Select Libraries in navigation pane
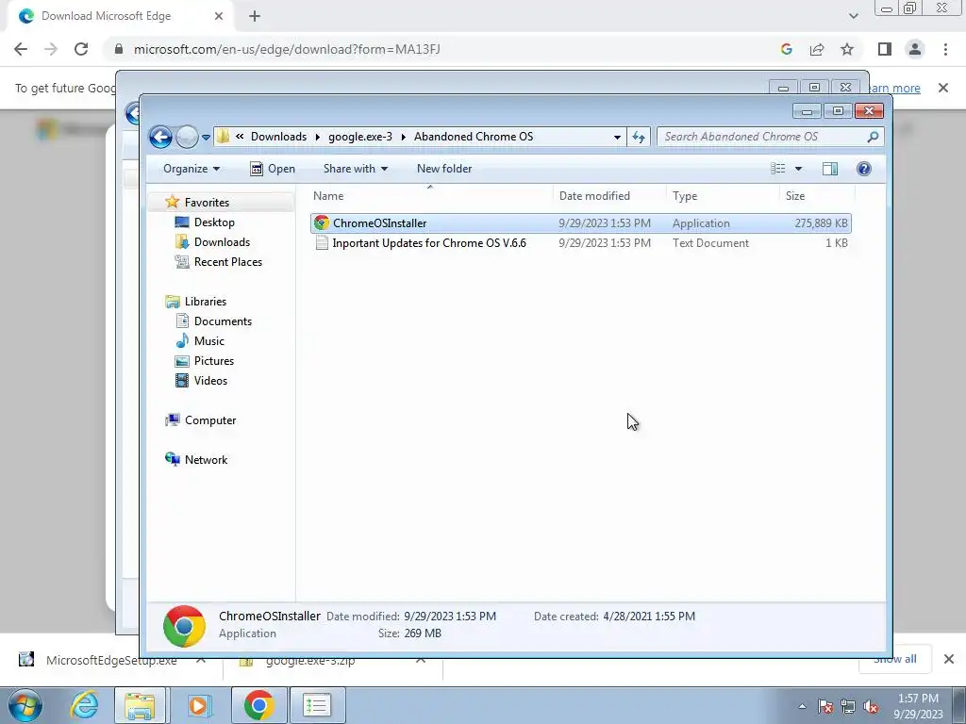The height and width of the screenshot is (724, 966). point(205,301)
